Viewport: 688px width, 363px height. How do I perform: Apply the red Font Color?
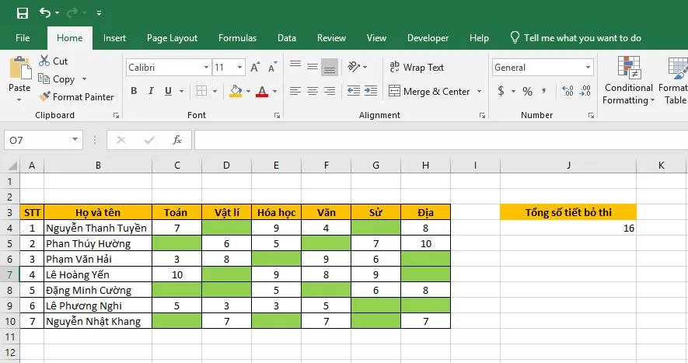(x=262, y=91)
